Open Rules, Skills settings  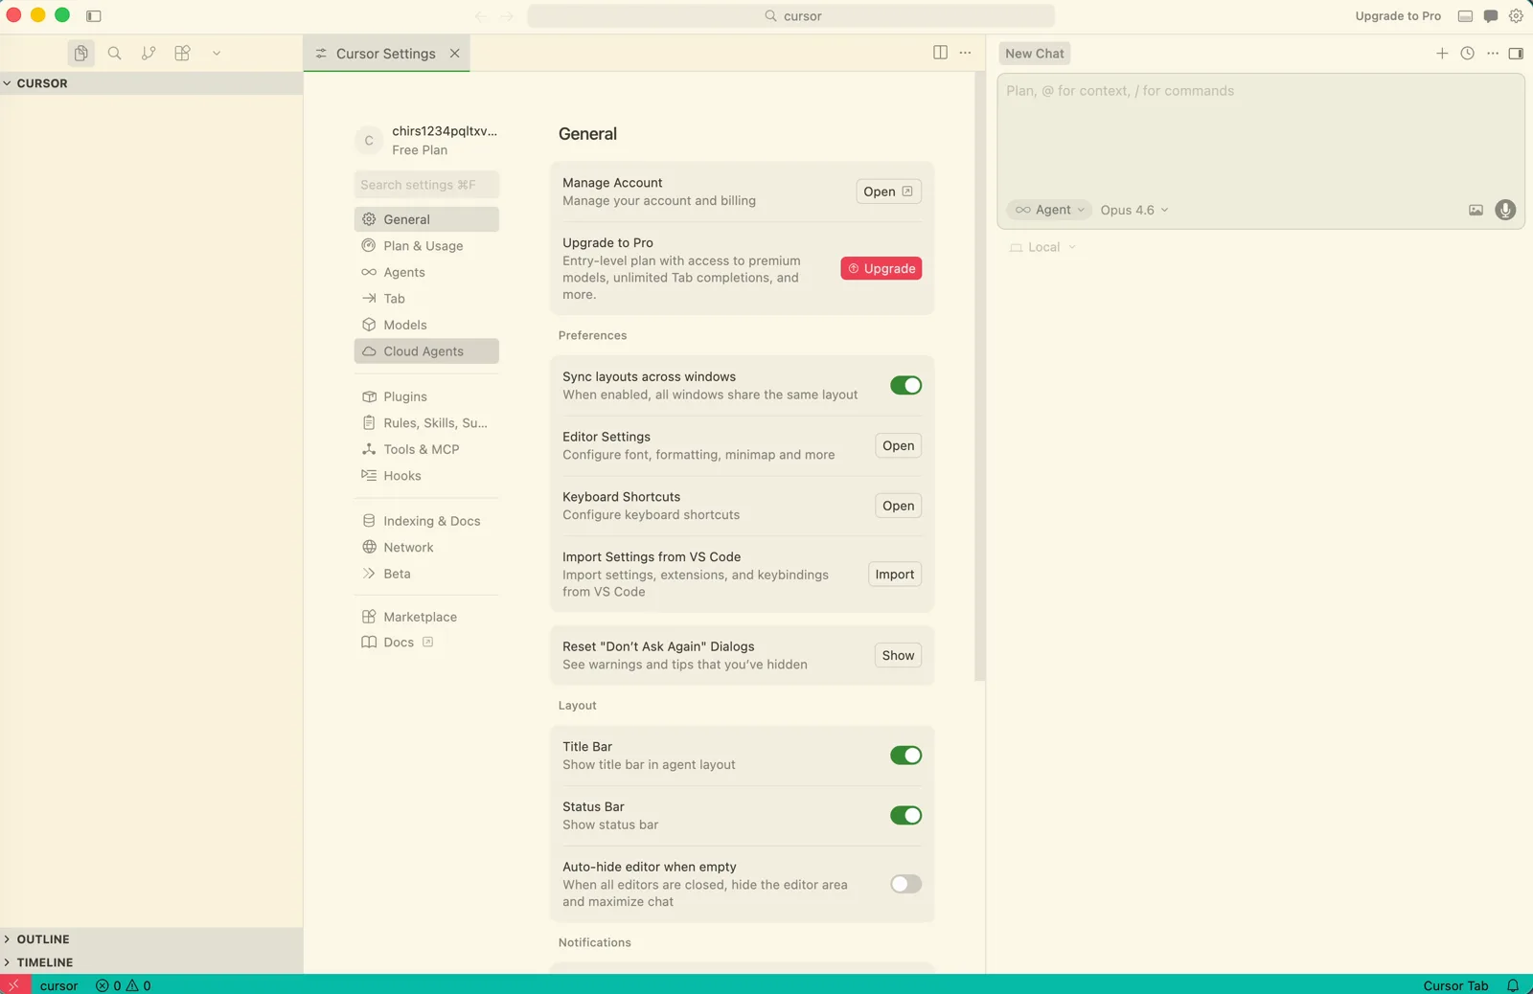point(426,423)
